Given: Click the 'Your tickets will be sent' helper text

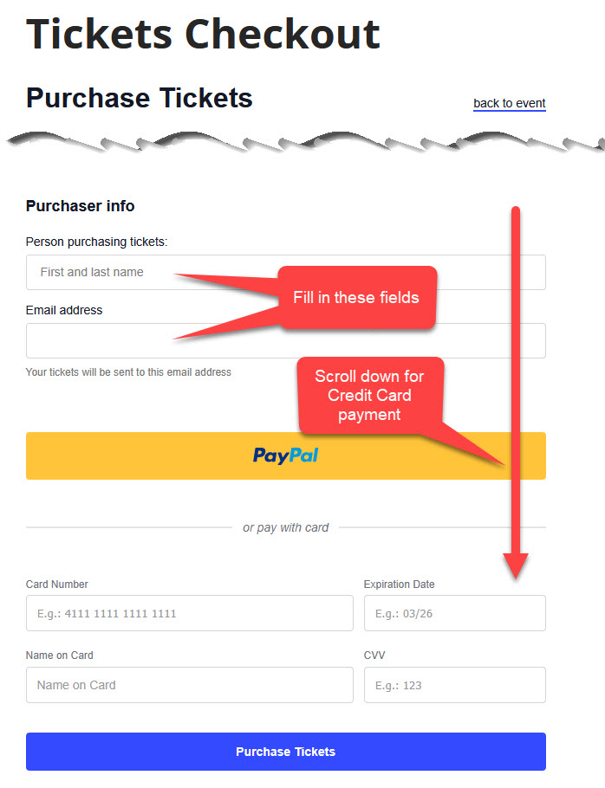Looking at the screenshot, I should point(128,372).
